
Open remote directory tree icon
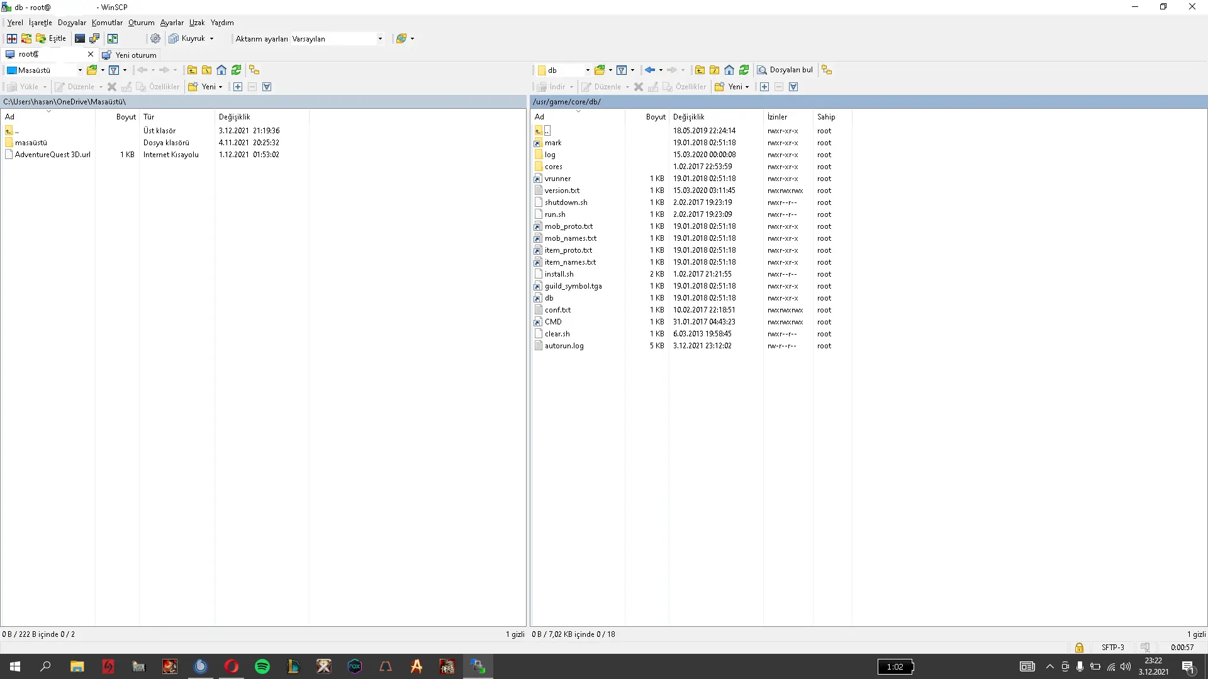(827, 70)
